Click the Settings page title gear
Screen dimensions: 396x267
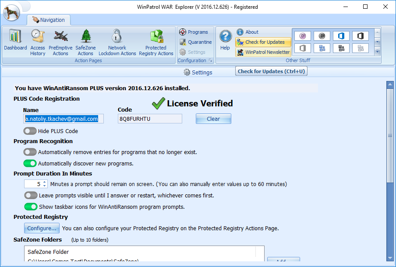tap(187, 72)
